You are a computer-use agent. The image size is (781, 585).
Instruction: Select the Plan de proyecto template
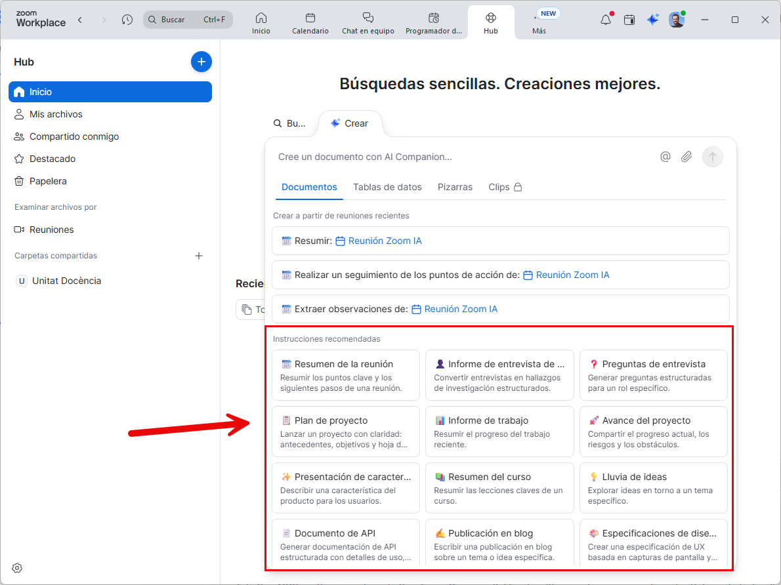pos(345,432)
